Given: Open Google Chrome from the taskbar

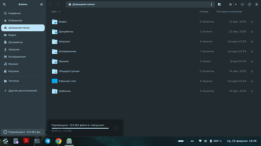Looking at the screenshot, I should click(x=58, y=141).
